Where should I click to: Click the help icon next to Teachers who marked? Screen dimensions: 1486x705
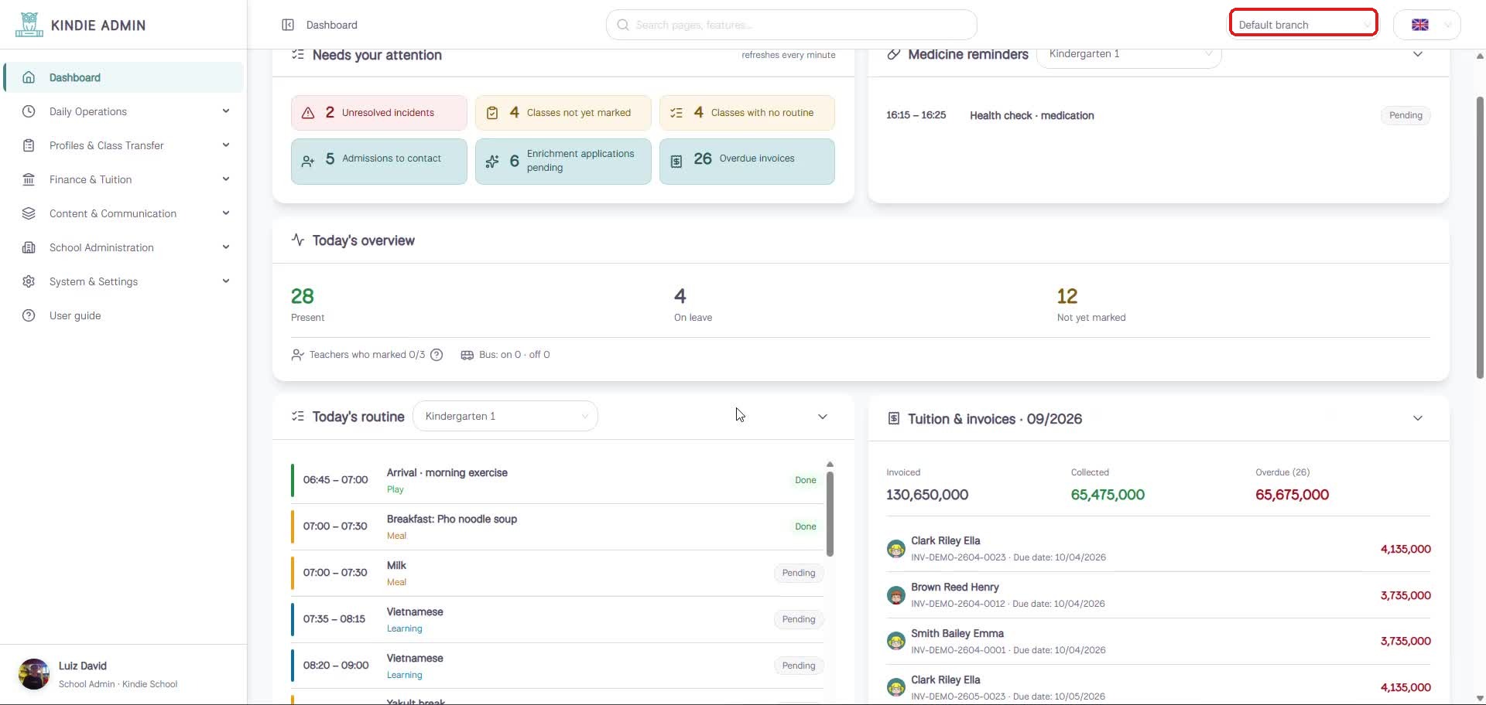coord(437,355)
